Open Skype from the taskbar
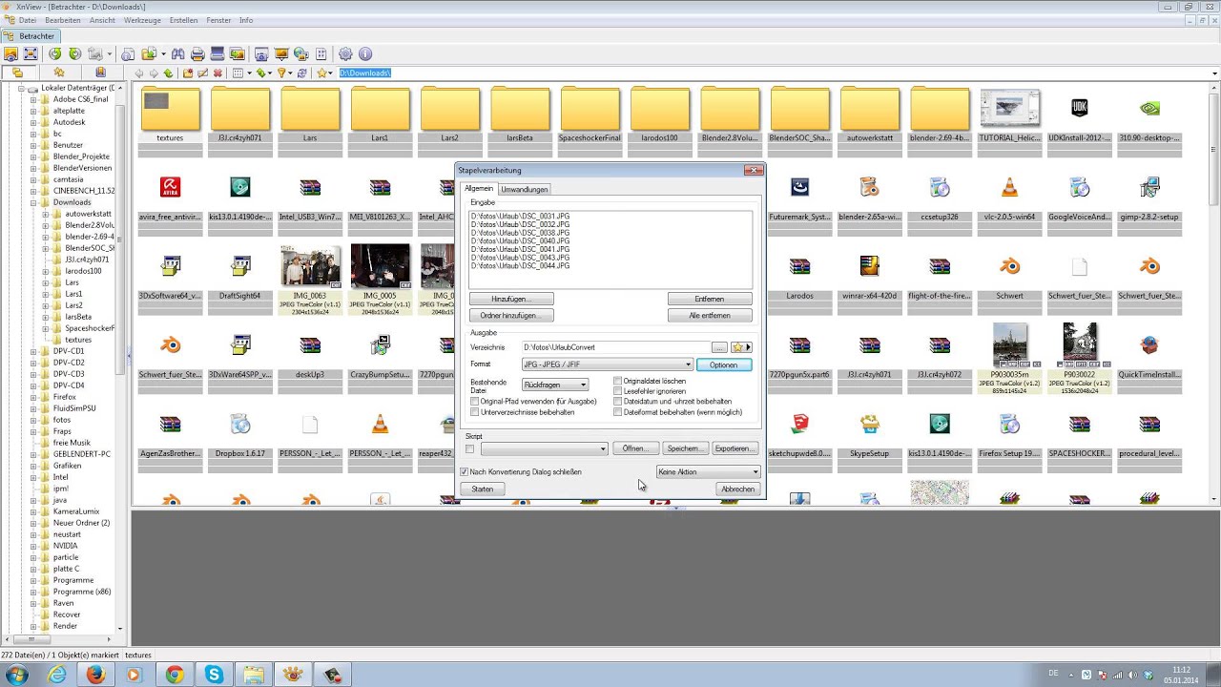Viewport: 1221px width, 687px height. click(x=214, y=675)
